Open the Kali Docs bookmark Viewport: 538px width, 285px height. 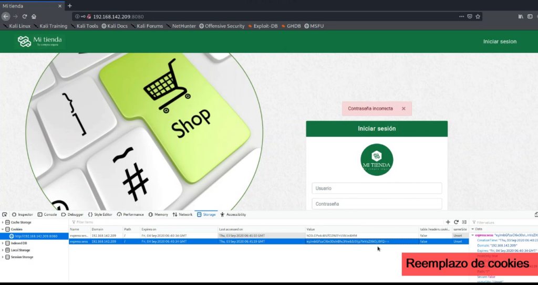tap(115, 26)
